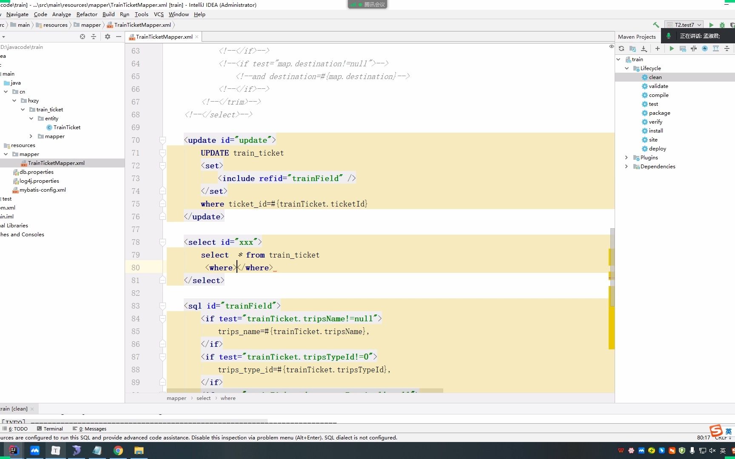Toggle Maven skip tests mode
This screenshot has height=459, width=735.
tap(705, 48)
